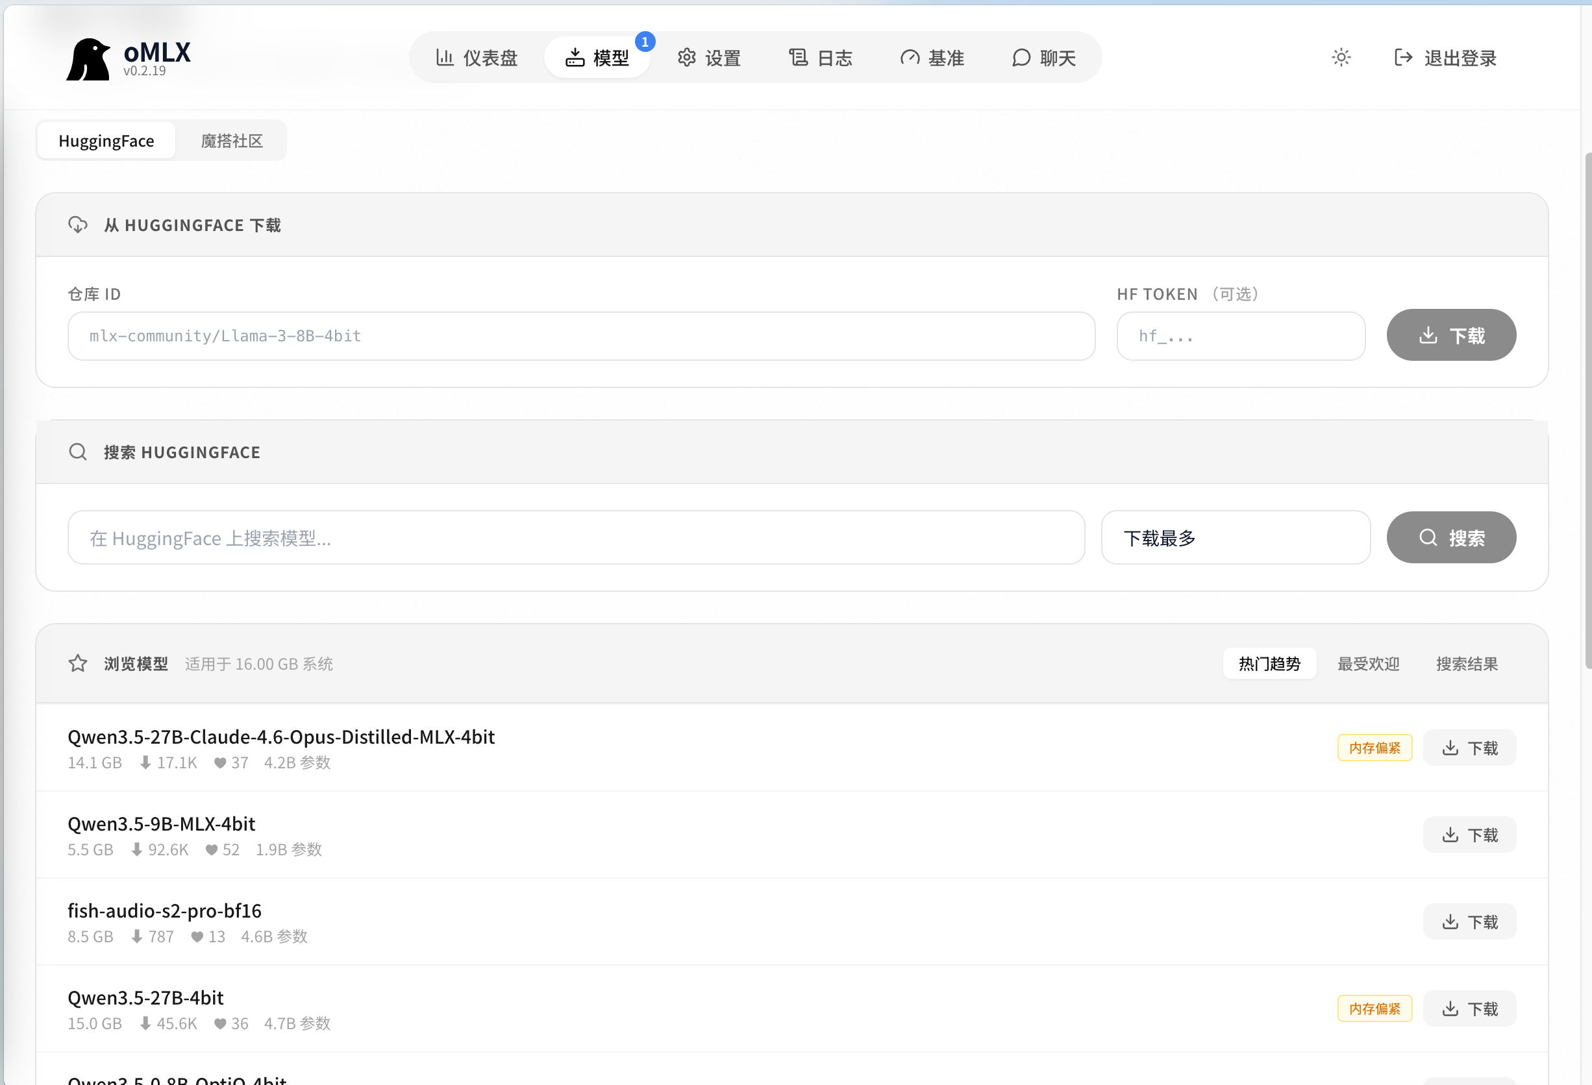This screenshot has height=1085, width=1592.
Task: Click the 内存偏紧 badge on Qwen3.5-27B-4bit
Action: (x=1374, y=1008)
